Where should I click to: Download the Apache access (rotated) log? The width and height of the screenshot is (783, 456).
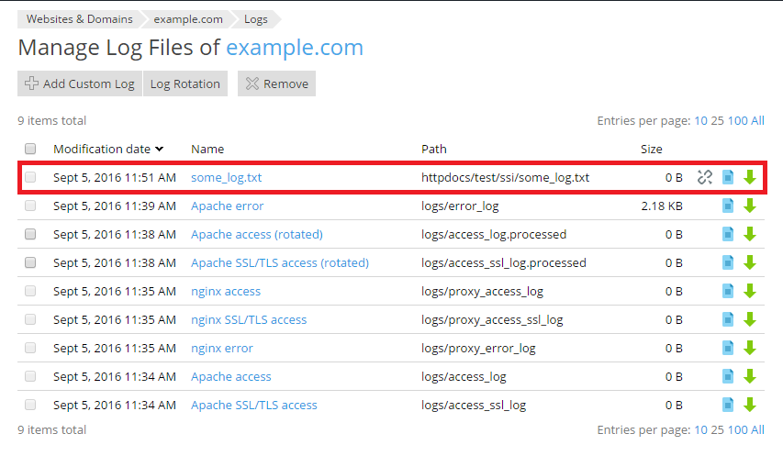coord(750,234)
